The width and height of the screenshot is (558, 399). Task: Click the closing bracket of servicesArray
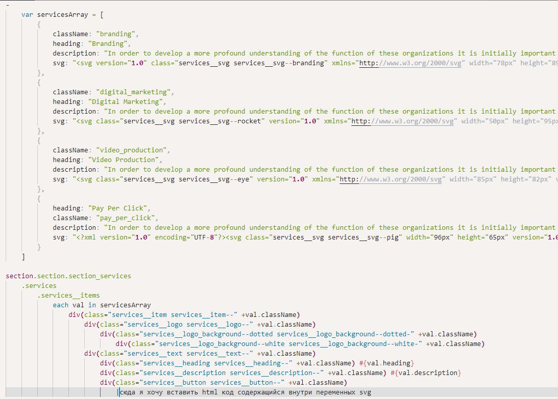(x=23, y=257)
